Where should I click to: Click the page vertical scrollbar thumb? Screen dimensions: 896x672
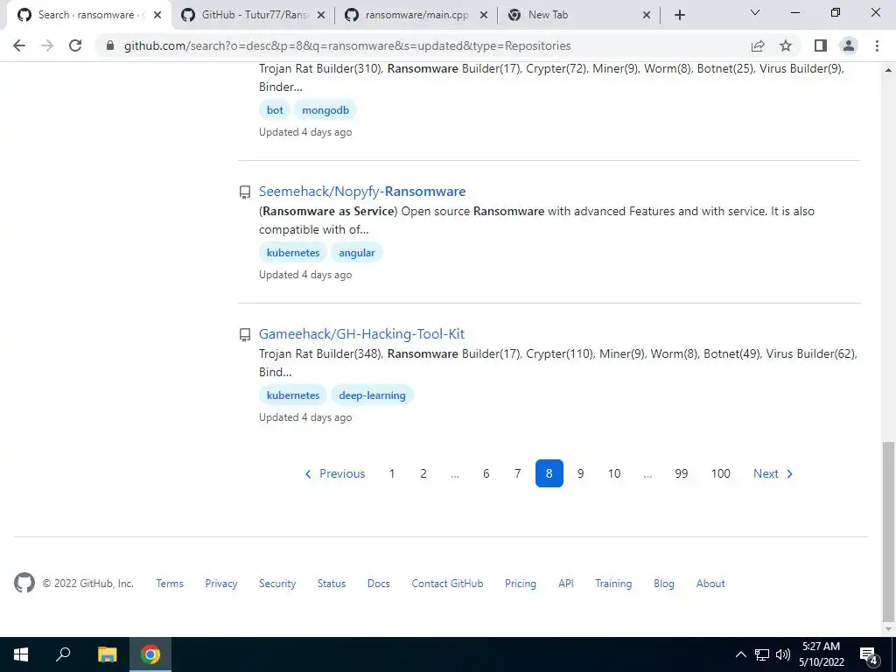point(888,531)
